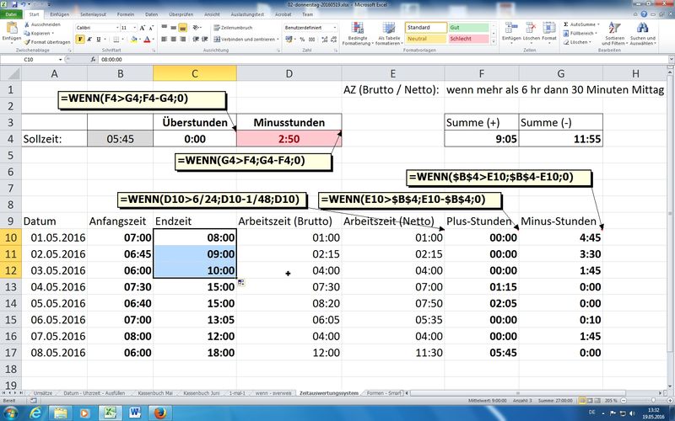
Task: Toggle italic formatting (K button)
Action: point(90,39)
